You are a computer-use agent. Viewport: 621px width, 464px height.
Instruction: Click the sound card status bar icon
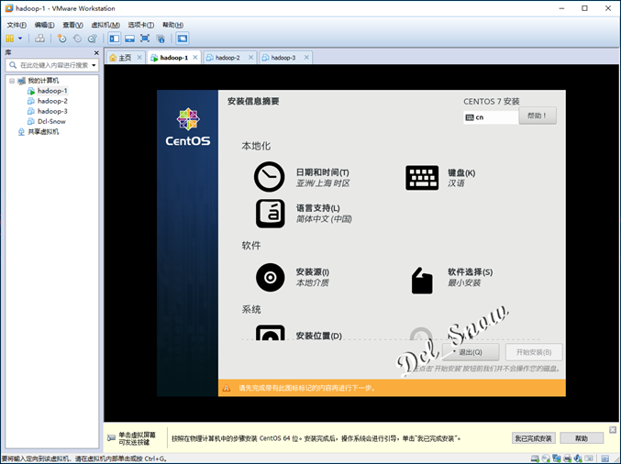point(578,458)
